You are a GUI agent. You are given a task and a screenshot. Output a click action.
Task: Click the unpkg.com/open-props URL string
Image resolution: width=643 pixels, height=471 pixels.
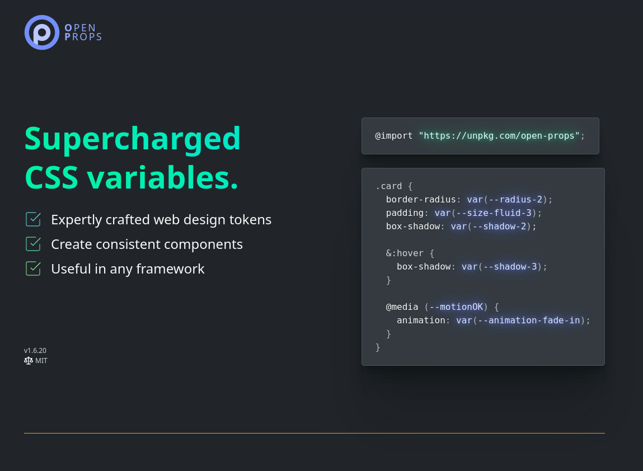pos(499,136)
